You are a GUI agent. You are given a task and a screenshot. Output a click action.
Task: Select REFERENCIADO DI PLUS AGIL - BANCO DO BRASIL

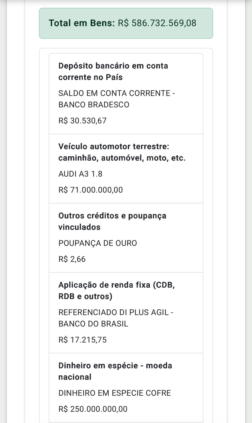(116, 318)
